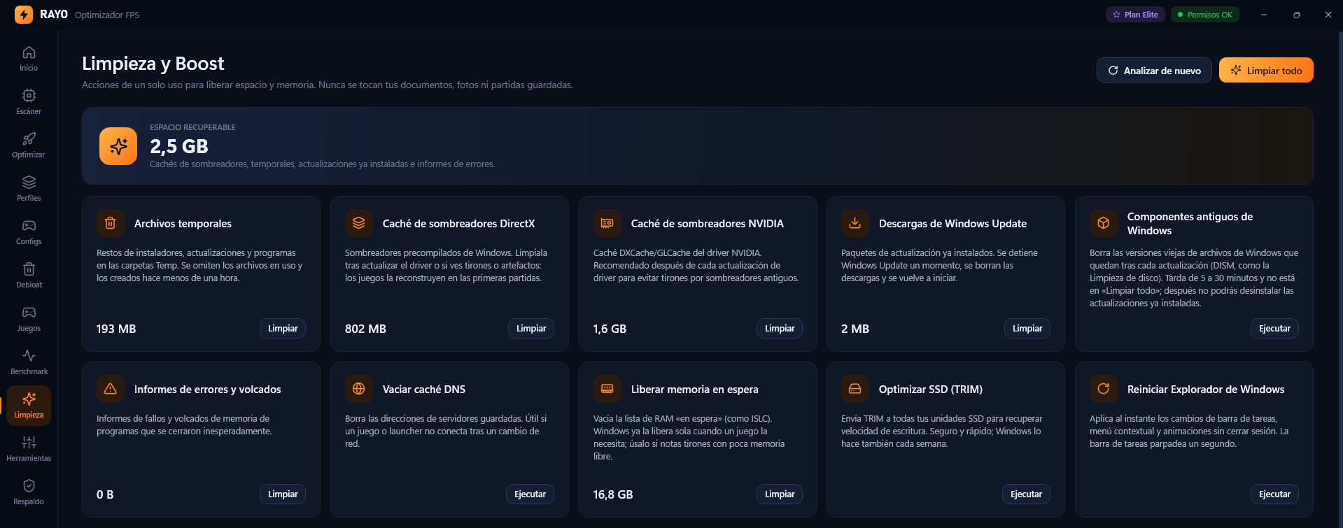Click the Optimizar SSD drive icon

tap(855, 389)
